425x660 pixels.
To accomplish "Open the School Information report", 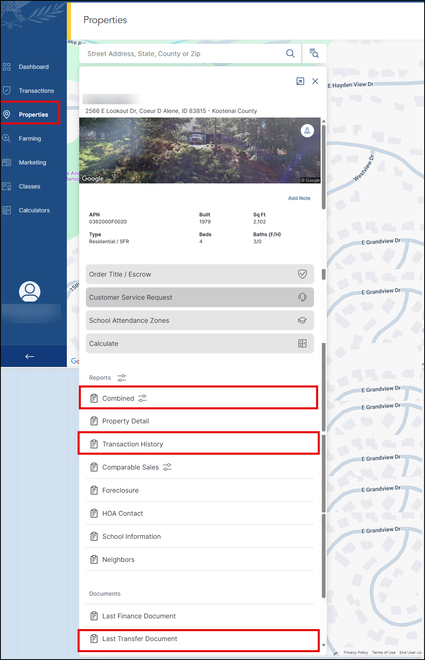I will point(200,536).
